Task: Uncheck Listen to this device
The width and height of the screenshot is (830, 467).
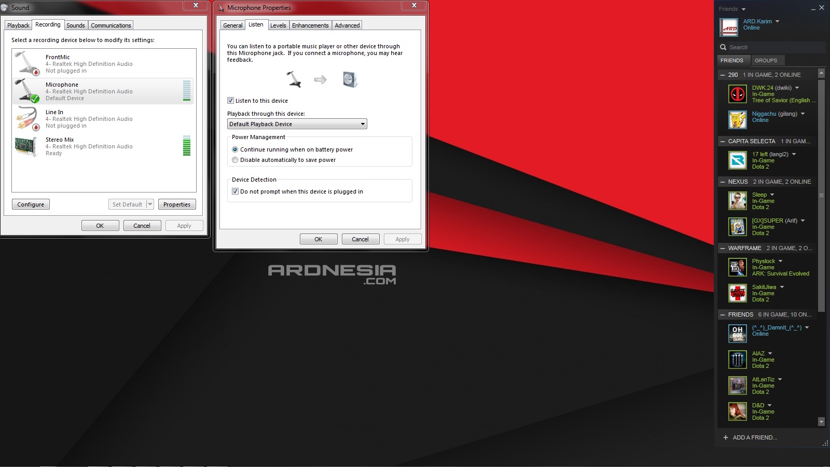Action: point(230,101)
